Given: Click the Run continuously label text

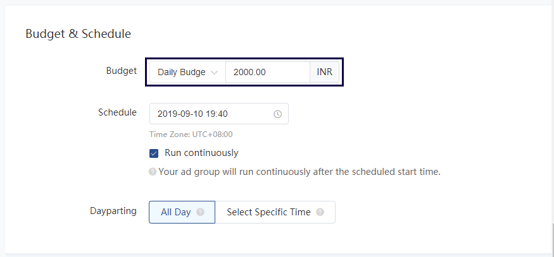Looking at the screenshot, I should 201,153.
